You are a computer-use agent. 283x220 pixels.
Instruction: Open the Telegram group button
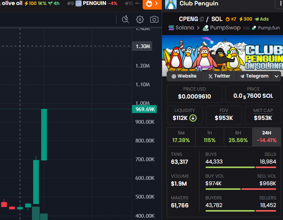[x=254, y=76]
